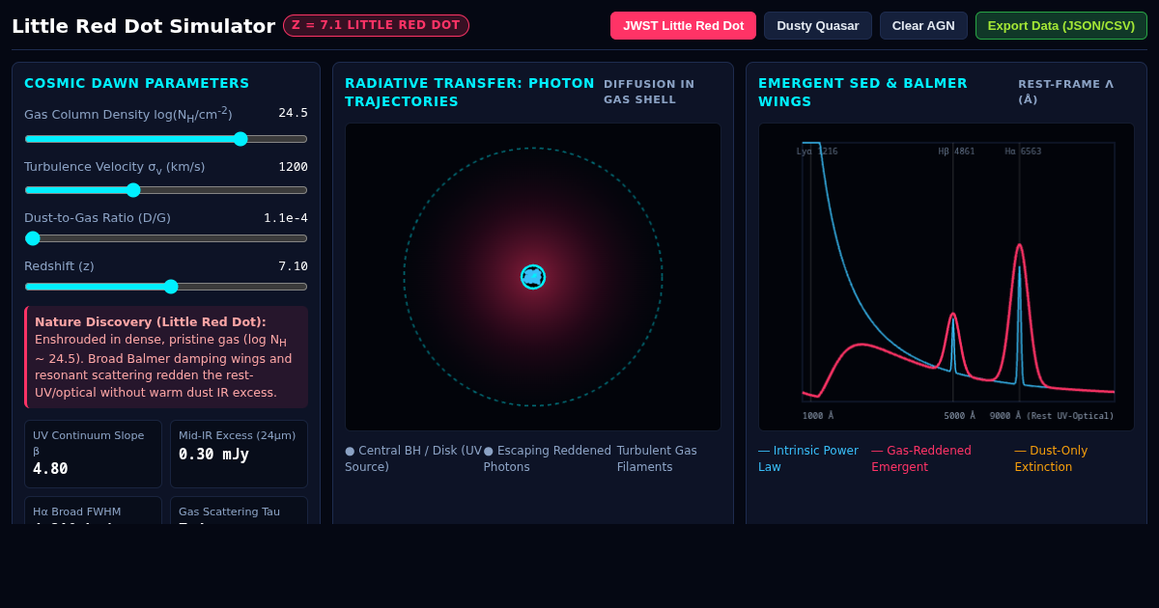The height and width of the screenshot is (608, 1159).
Task: Click the Gas Column Density value 24.5
Action: [x=293, y=113]
